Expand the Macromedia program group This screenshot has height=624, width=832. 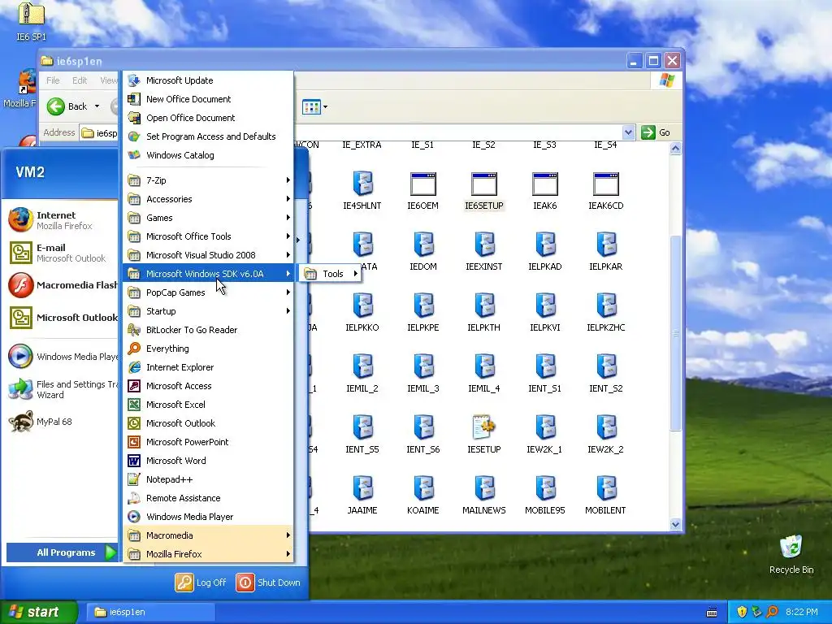coord(208,535)
